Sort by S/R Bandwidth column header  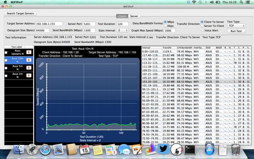pyautogui.click(x=185, y=48)
